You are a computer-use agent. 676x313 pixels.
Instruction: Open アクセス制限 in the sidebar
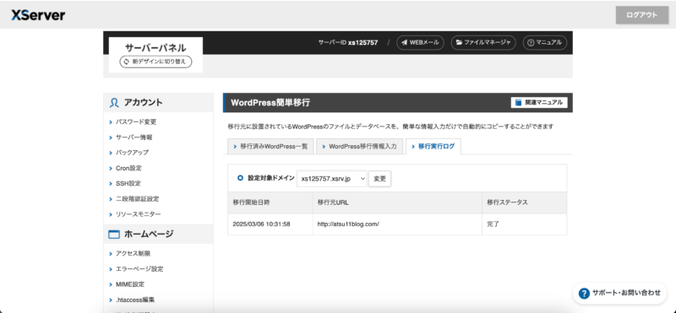point(133,254)
